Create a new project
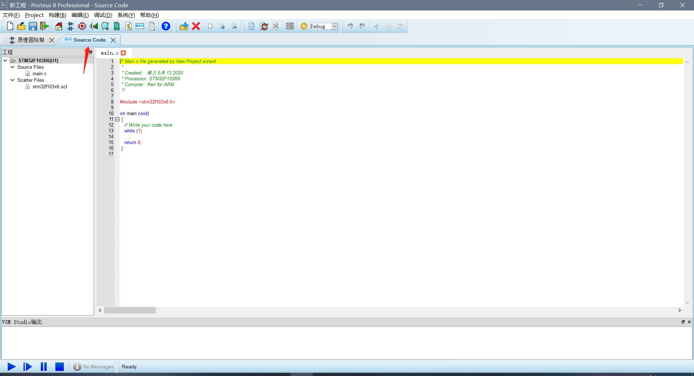The width and height of the screenshot is (694, 376). (x=10, y=26)
